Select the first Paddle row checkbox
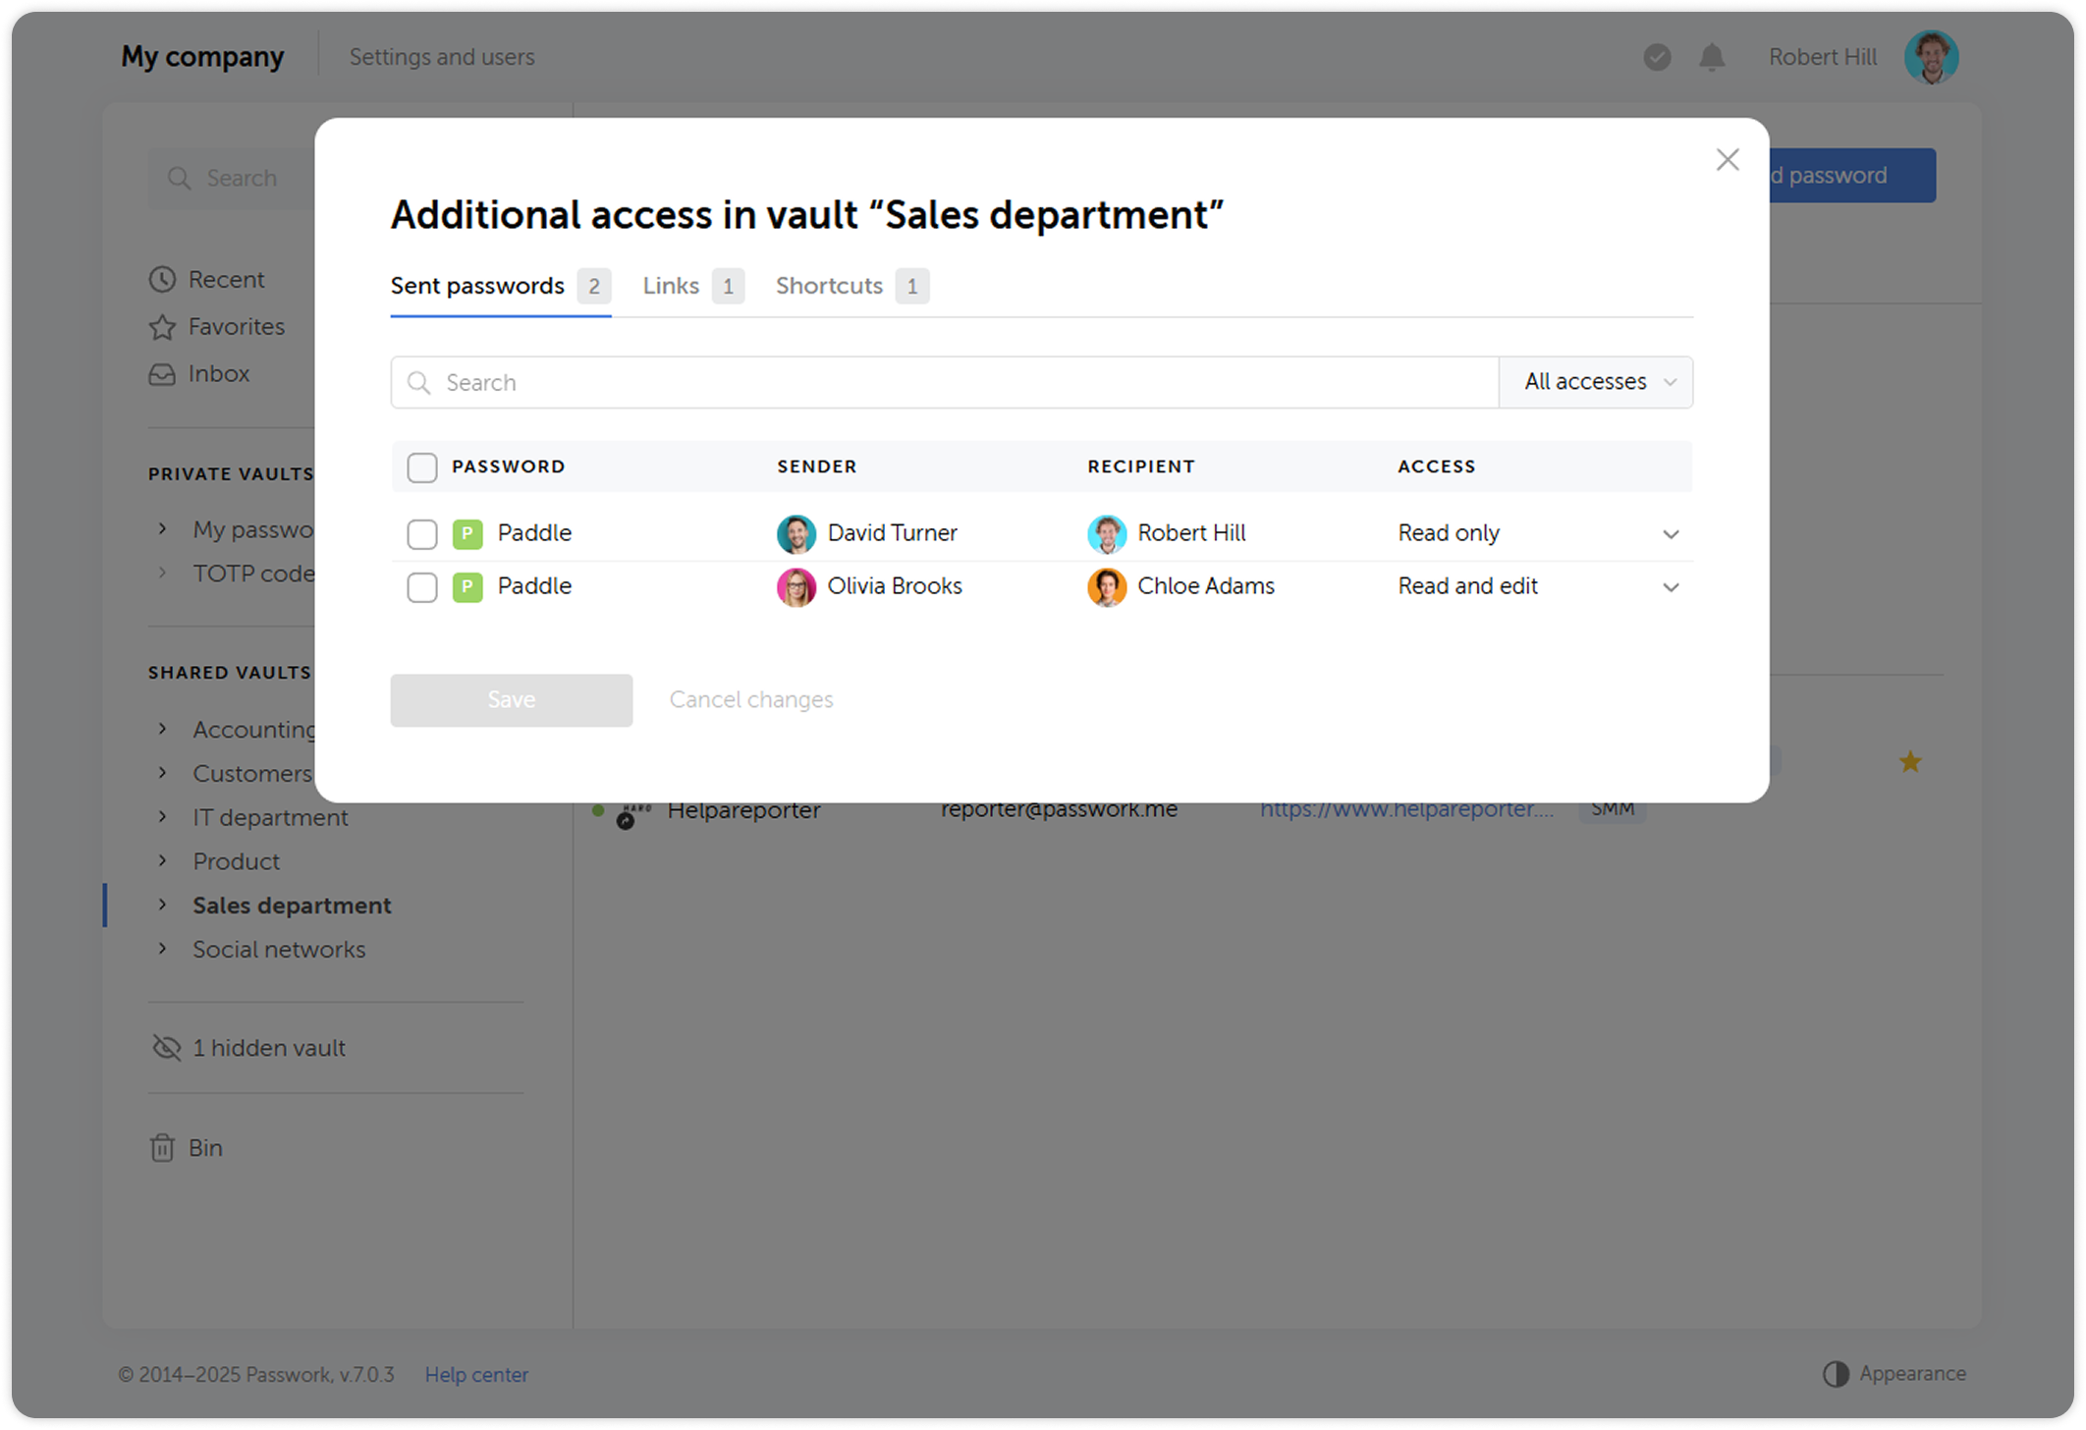The width and height of the screenshot is (2086, 1430). tap(421, 533)
